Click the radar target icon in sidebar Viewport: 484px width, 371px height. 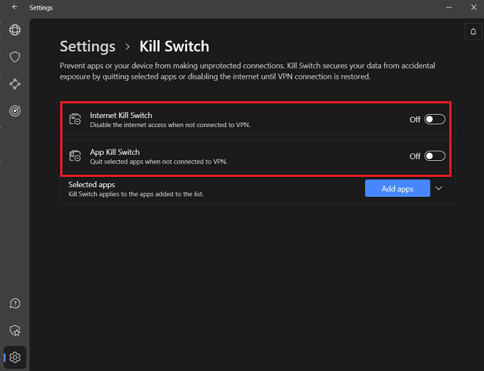(x=15, y=111)
